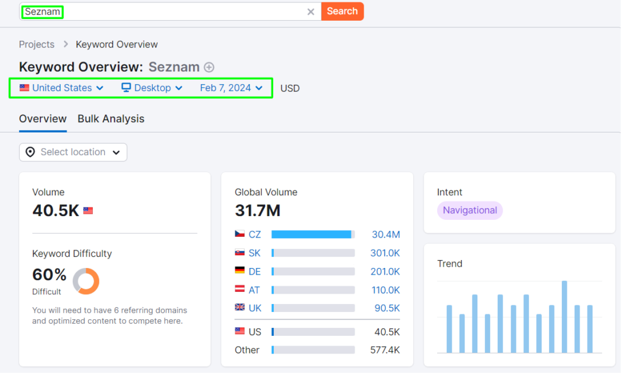
Task: Click the USD currency label
Action: click(x=290, y=88)
